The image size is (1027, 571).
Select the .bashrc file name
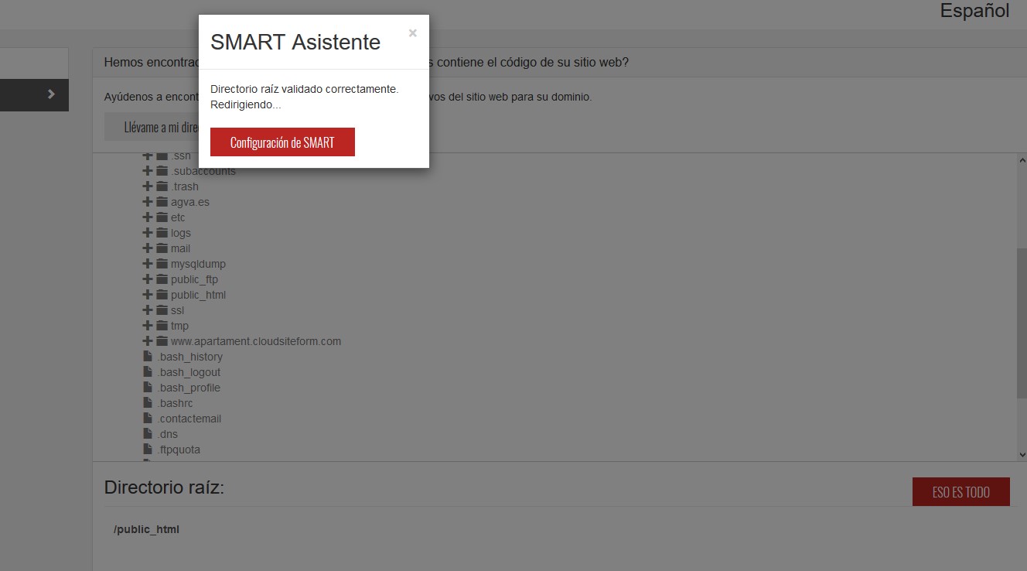(x=176, y=403)
